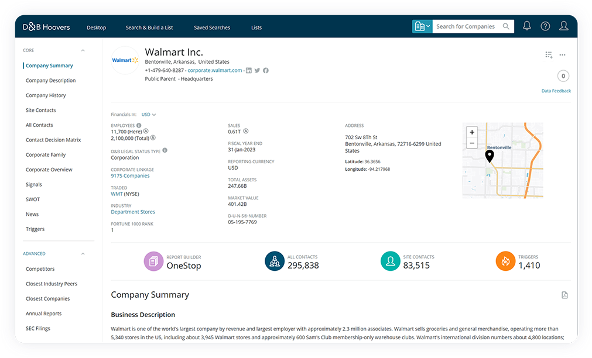Expand the search type dropdown

click(422, 26)
